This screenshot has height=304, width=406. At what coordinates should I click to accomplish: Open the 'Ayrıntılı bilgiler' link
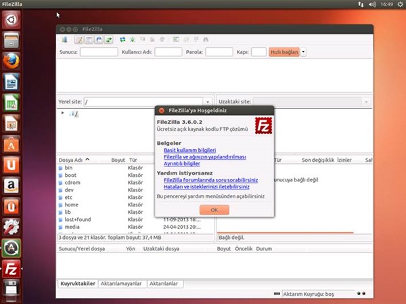pyautogui.click(x=182, y=164)
